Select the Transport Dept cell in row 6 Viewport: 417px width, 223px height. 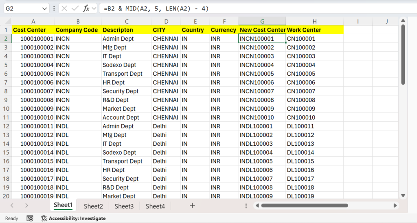[127, 74]
